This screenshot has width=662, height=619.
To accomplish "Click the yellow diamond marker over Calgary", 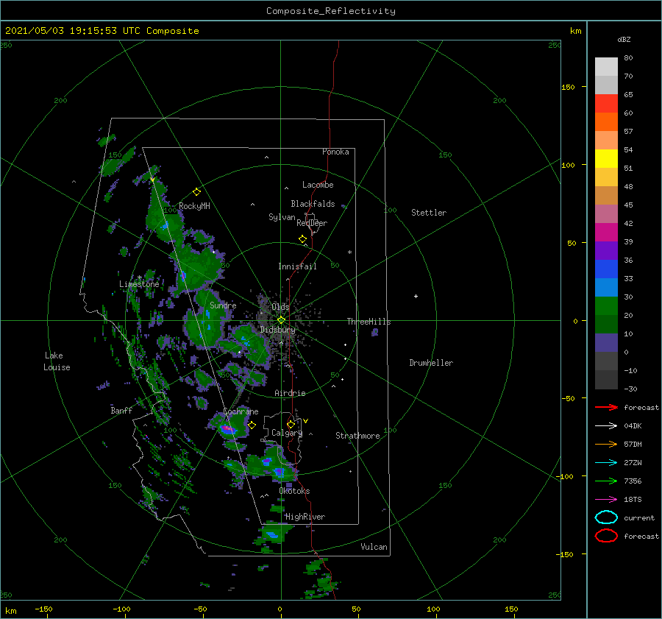I will [291, 424].
